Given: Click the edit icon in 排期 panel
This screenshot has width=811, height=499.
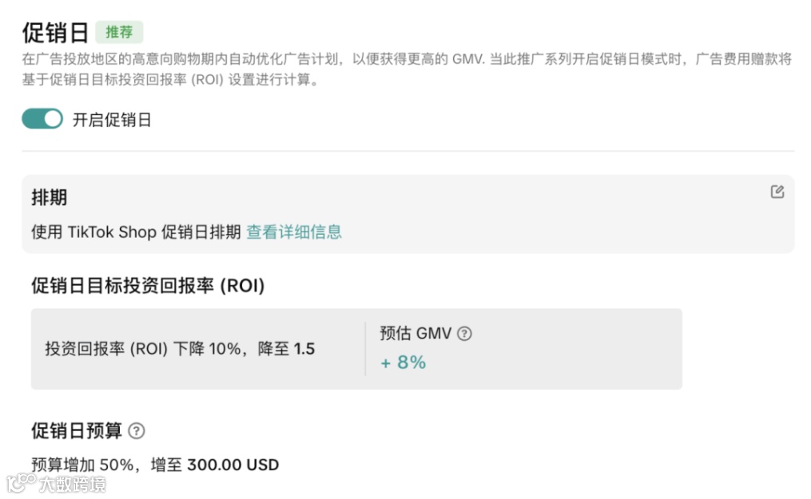Looking at the screenshot, I should coord(777,192).
